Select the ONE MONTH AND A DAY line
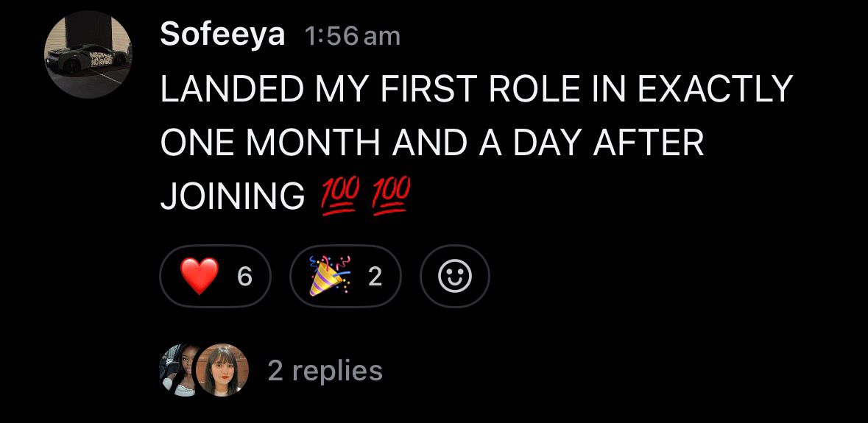The image size is (868, 423). pyautogui.click(x=432, y=142)
